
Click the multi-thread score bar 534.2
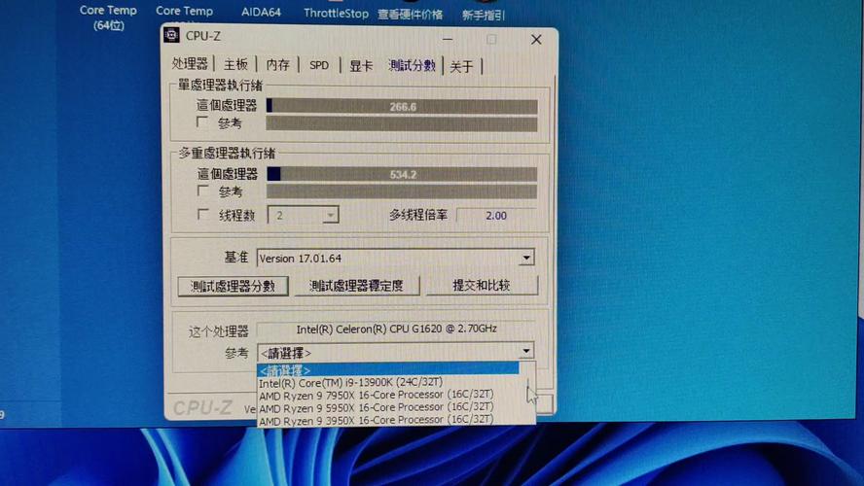click(x=402, y=175)
